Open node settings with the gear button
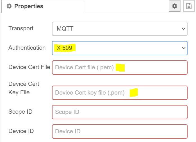196x142 pixels. tap(174, 6)
